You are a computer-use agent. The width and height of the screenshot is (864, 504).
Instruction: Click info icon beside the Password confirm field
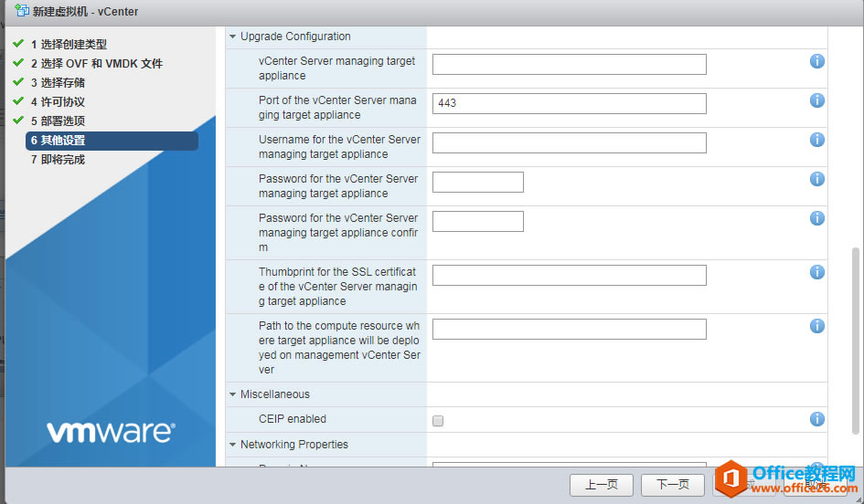pyautogui.click(x=816, y=218)
